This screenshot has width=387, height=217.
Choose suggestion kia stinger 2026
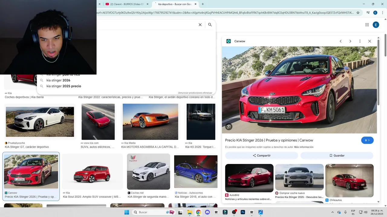pyautogui.click(x=58, y=80)
